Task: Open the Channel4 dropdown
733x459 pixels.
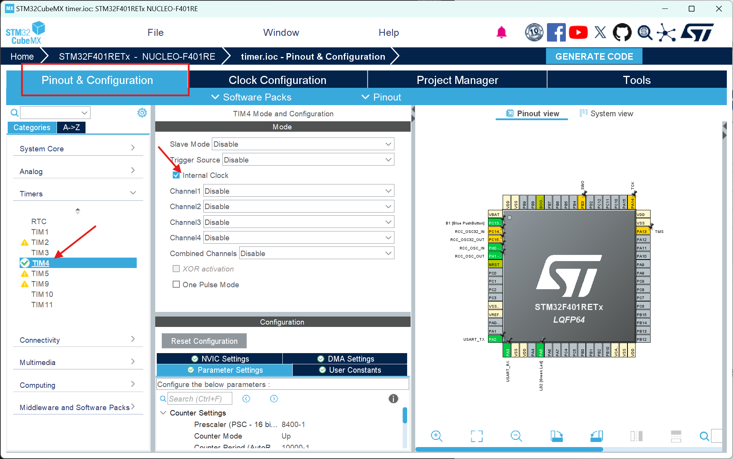Action: coord(299,238)
